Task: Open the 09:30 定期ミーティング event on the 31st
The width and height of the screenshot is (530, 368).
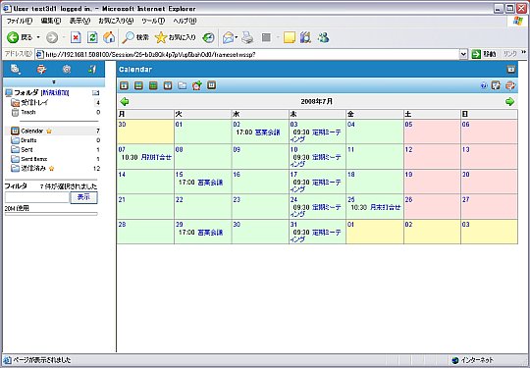Action: point(317,236)
